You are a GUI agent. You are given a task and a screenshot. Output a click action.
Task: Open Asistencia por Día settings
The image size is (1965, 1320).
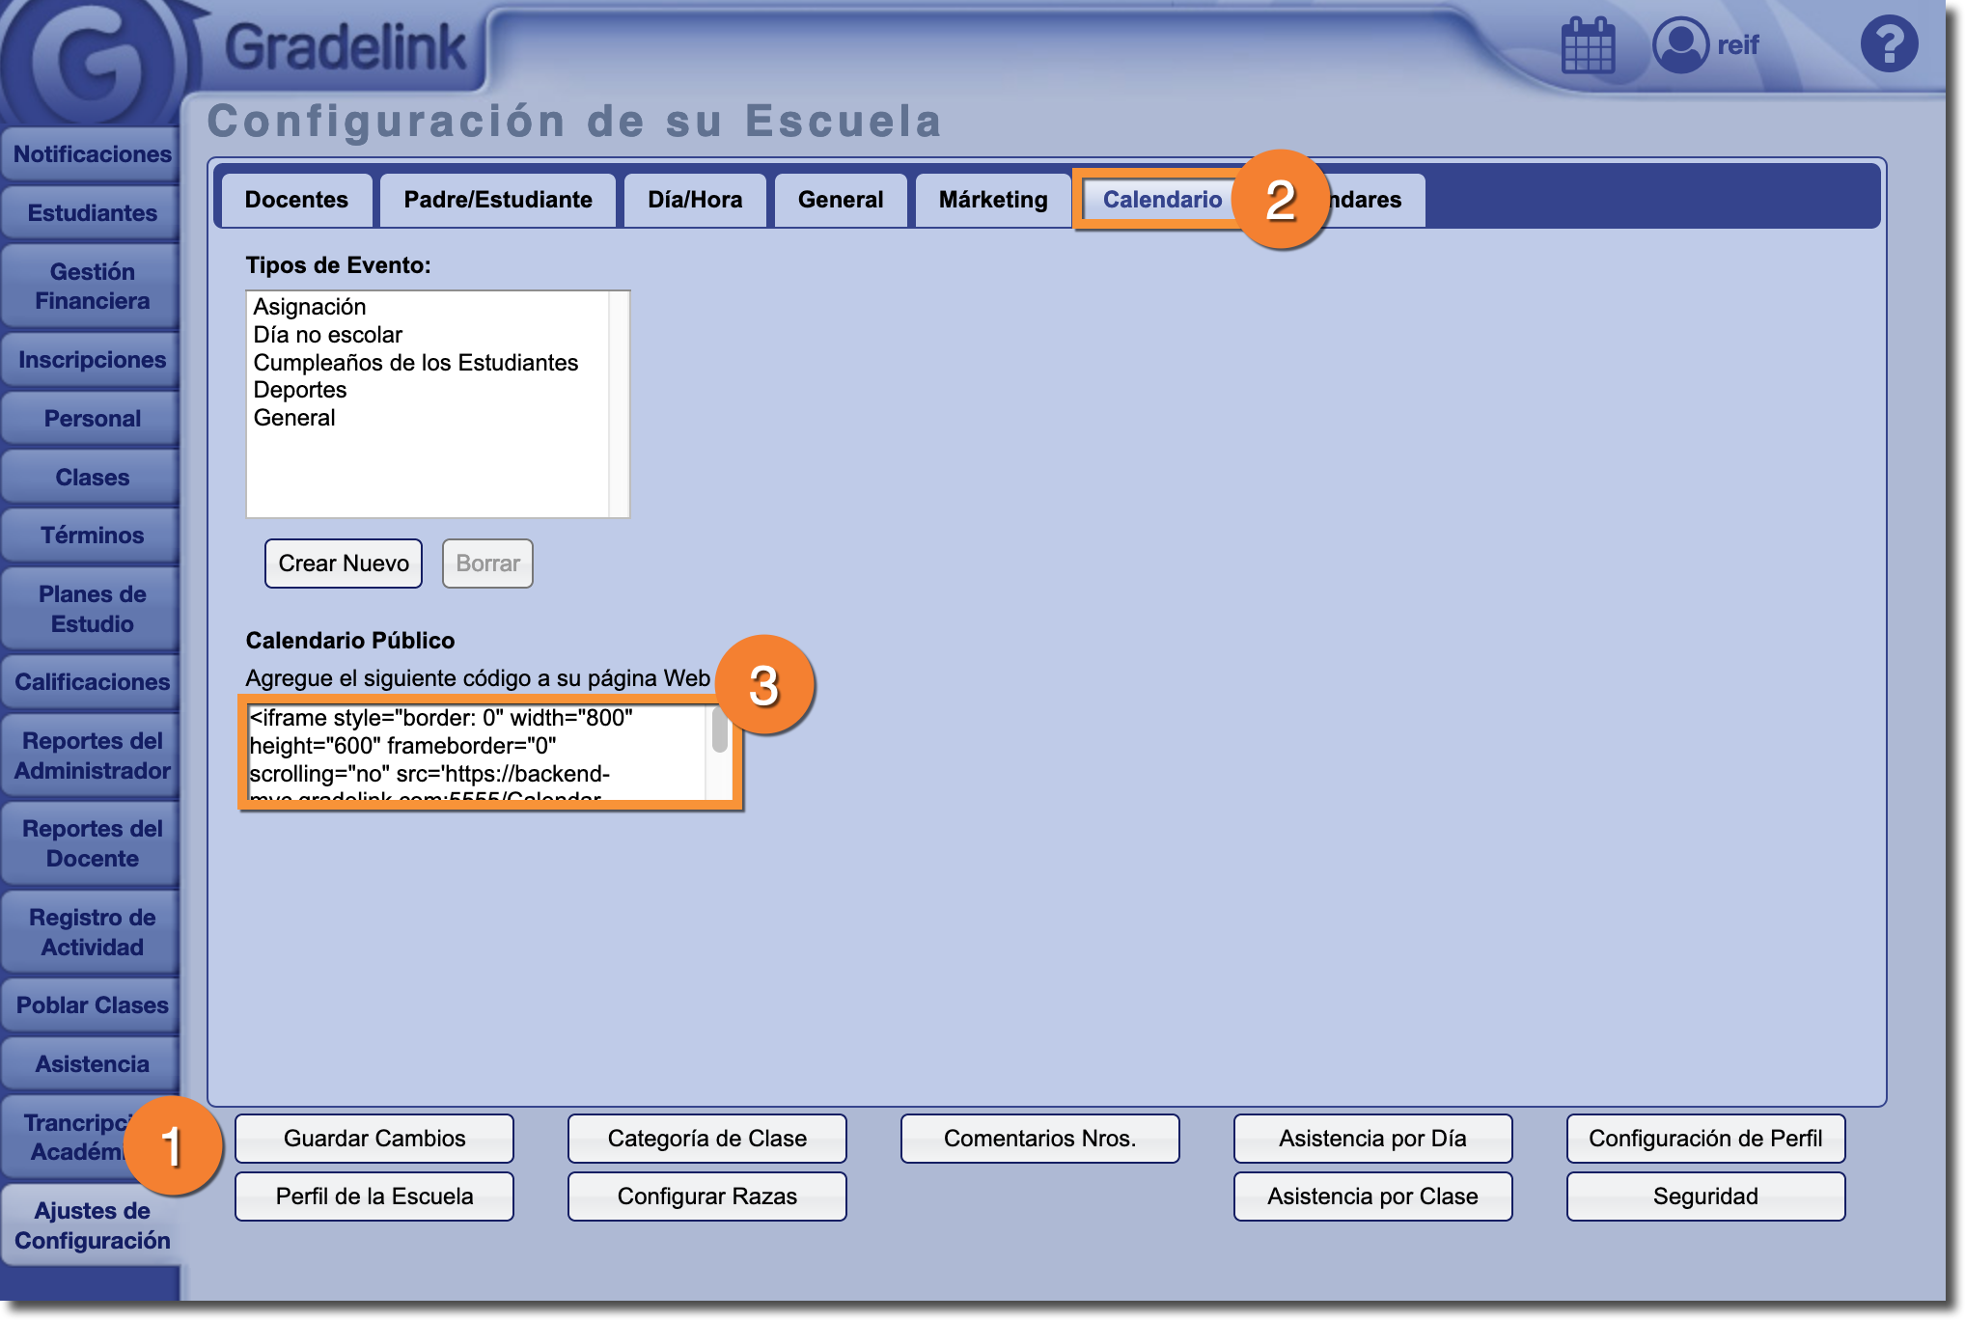coord(1372,1139)
